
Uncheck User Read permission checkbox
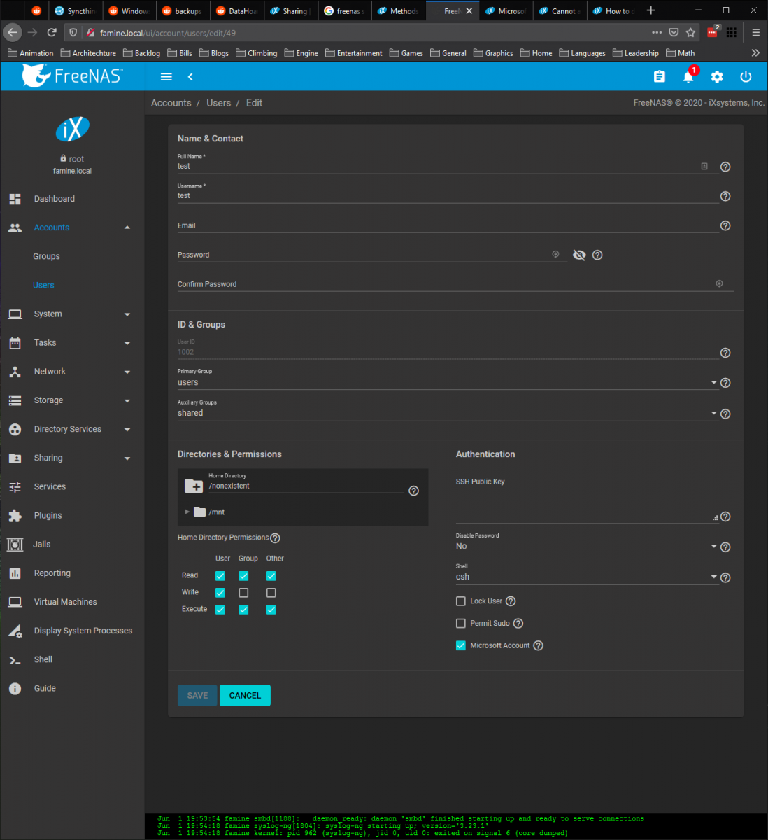(x=220, y=576)
